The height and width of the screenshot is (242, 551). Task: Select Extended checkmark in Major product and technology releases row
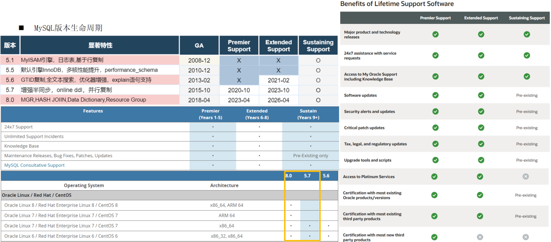(481, 34)
